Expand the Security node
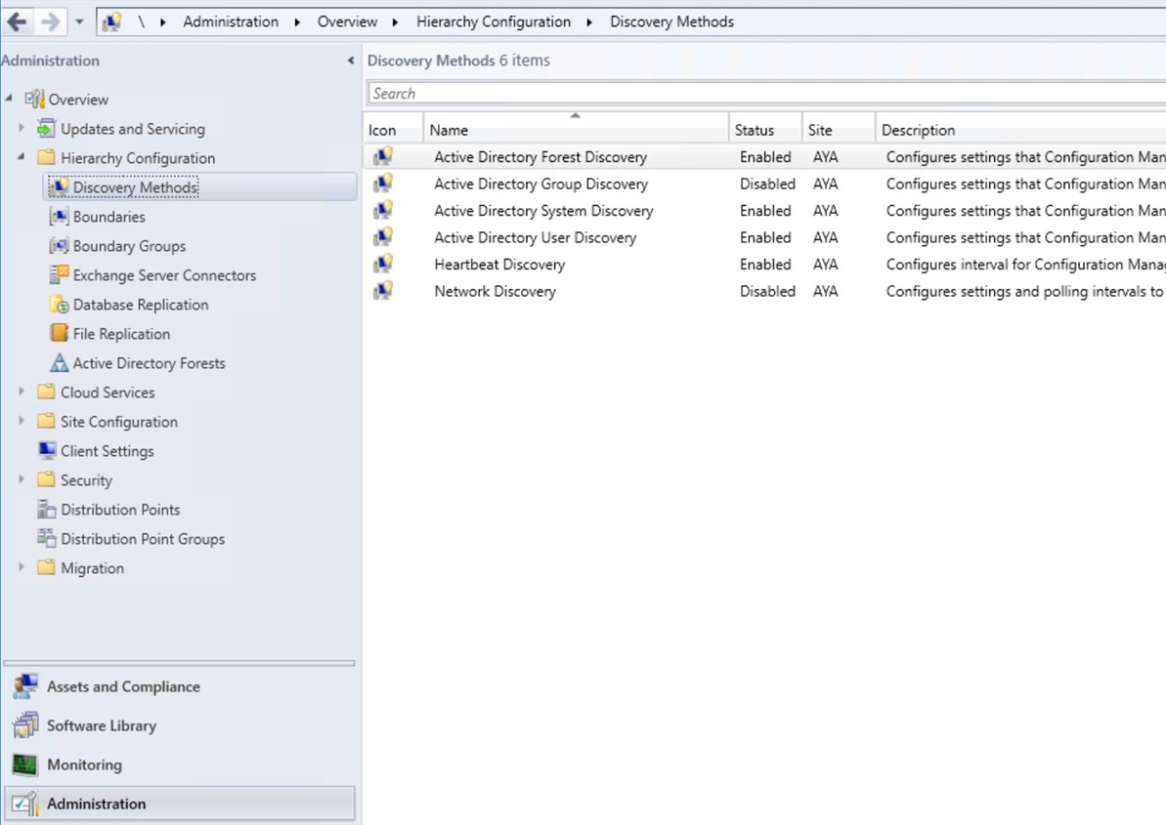This screenshot has height=825, width=1166. (22, 479)
